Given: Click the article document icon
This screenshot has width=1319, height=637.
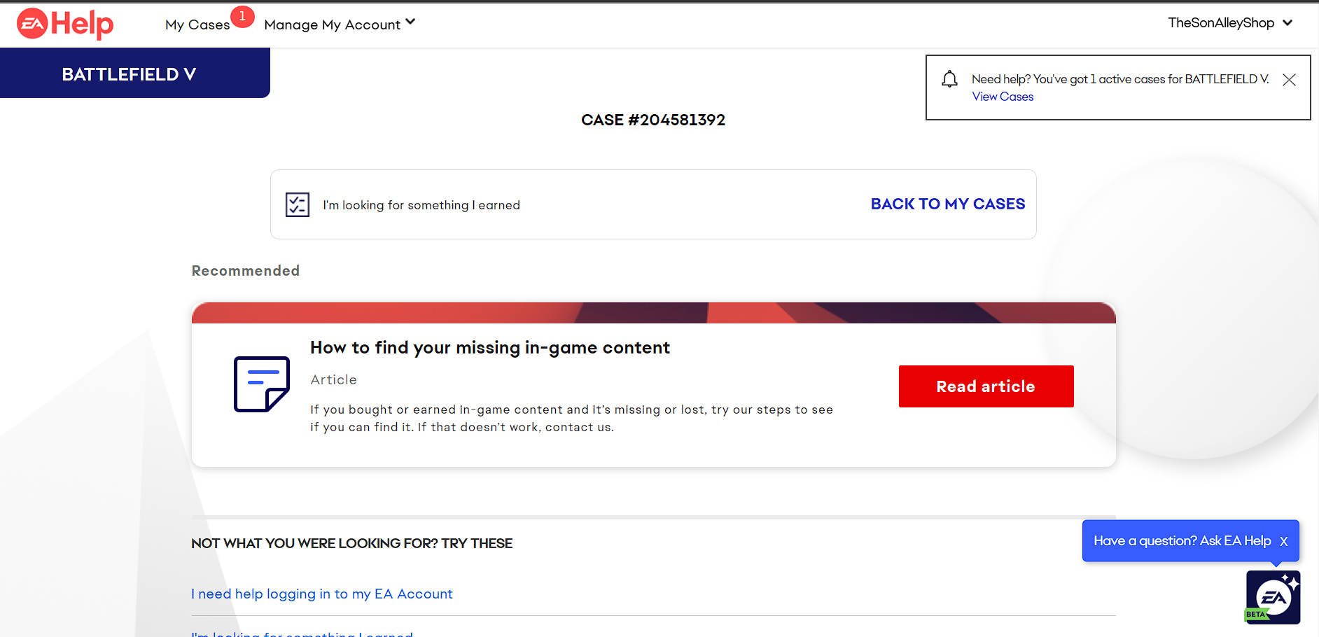Looking at the screenshot, I should (261, 384).
